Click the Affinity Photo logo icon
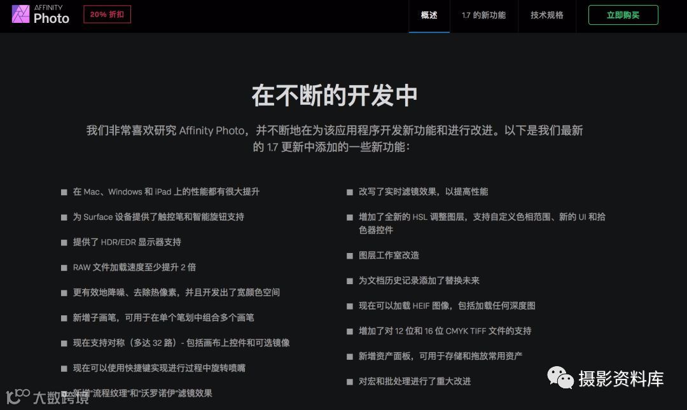Viewport: 687px width, 410px height. click(20, 14)
